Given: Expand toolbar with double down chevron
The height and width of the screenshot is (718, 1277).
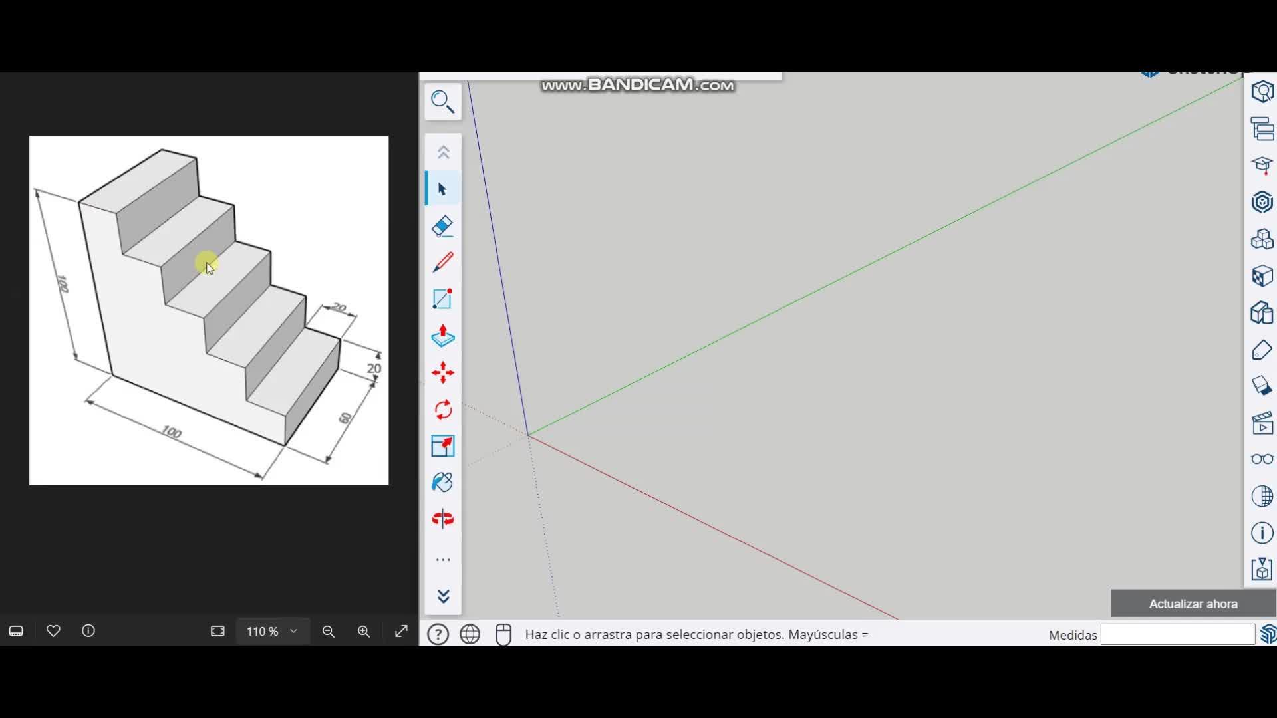Looking at the screenshot, I should [x=443, y=596].
